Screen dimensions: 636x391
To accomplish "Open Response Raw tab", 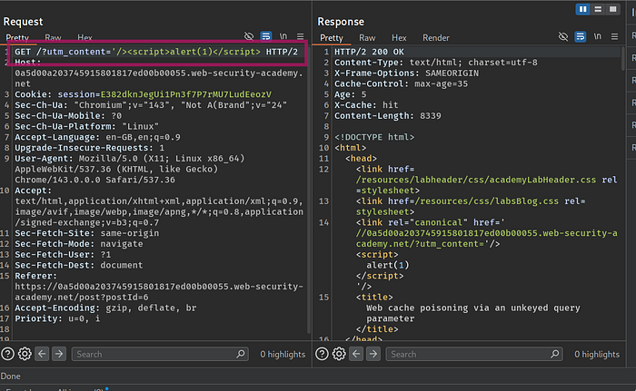I will click(x=367, y=38).
